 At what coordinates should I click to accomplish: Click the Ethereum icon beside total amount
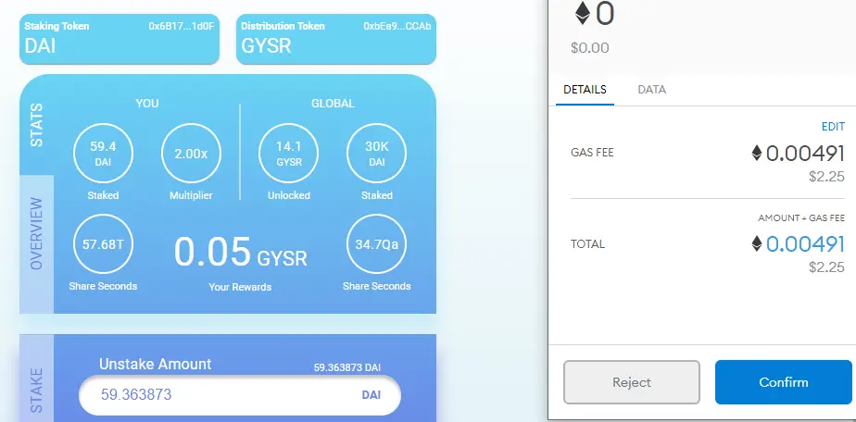[x=757, y=243]
